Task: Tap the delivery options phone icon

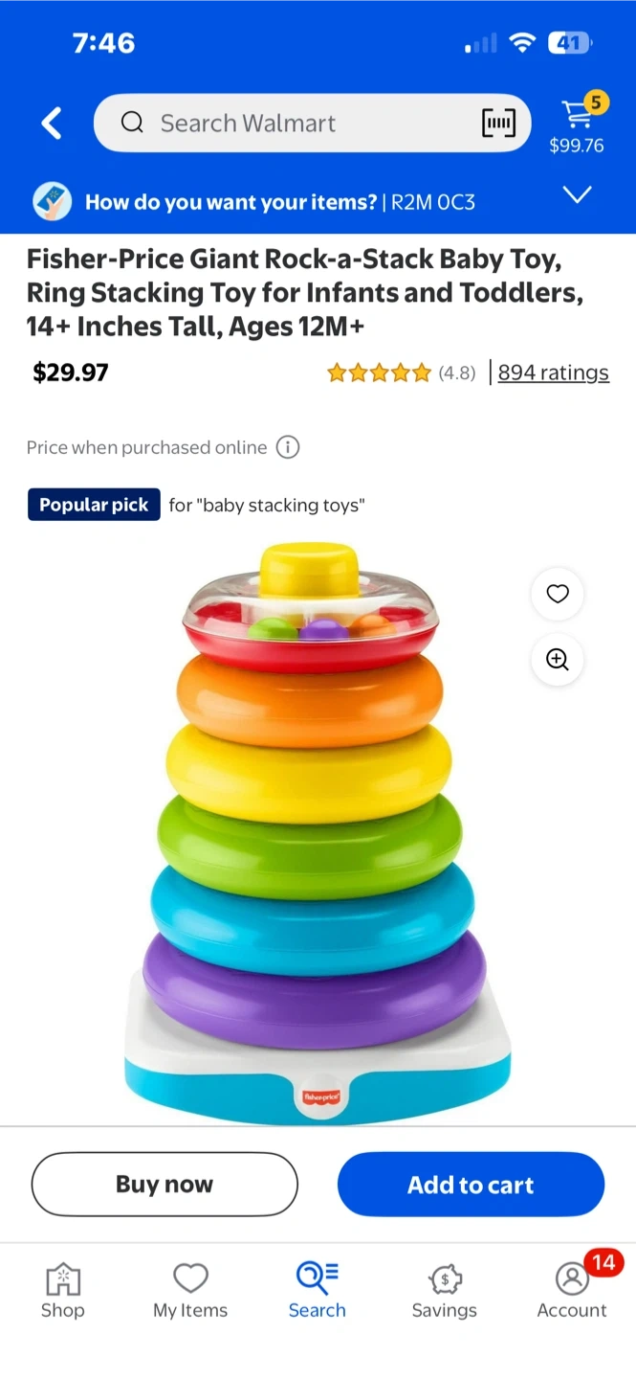Action: (53, 202)
